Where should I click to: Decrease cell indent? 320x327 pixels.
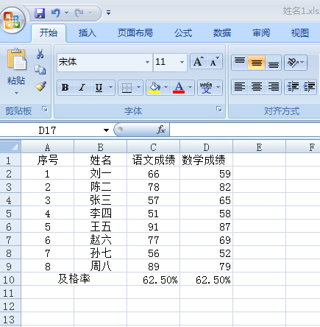(293, 86)
